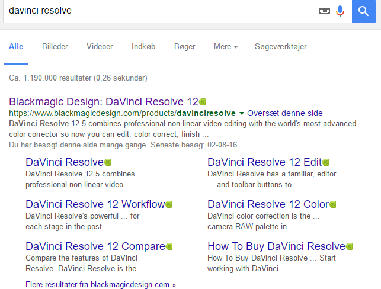Open DaVinci Resolve 12 Compare link

click(x=95, y=246)
